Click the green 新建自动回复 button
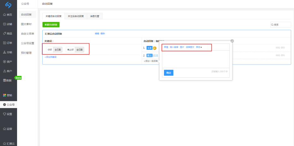This screenshot has height=146, width=294. pos(51,24)
